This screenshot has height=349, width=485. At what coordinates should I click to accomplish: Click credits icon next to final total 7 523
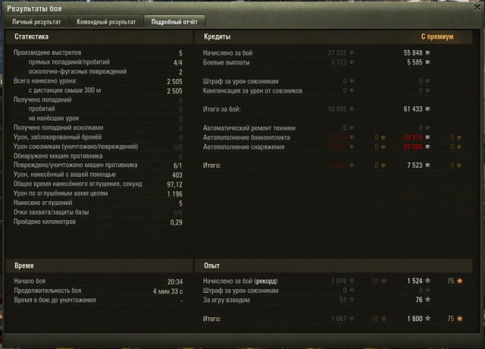(427, 165)
